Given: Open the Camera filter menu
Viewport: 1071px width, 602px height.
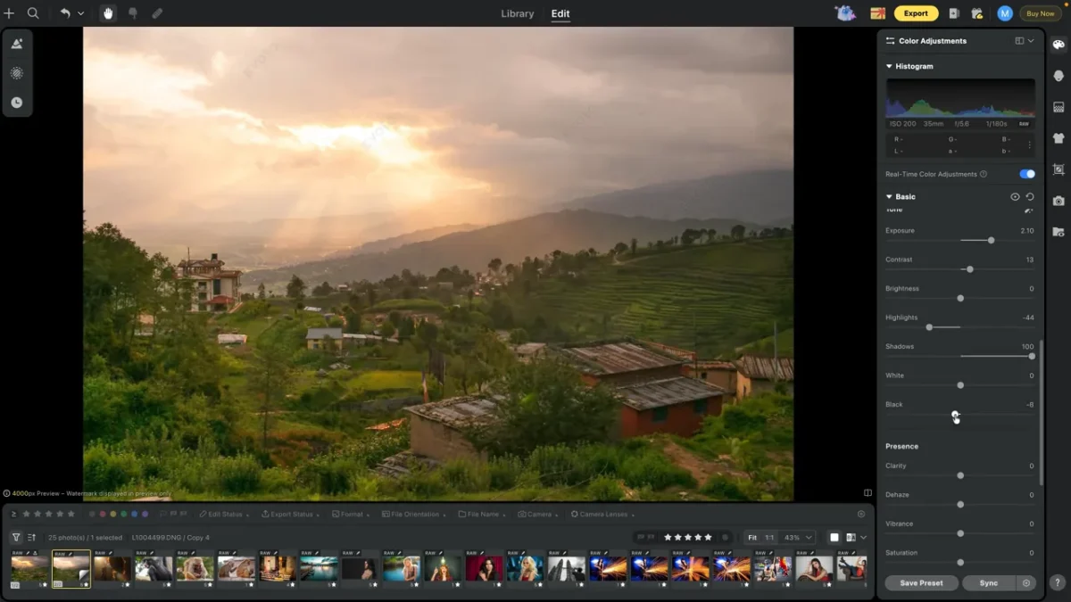Looking at the screenshot, I should pyautogui.click(x=538, y=514).
